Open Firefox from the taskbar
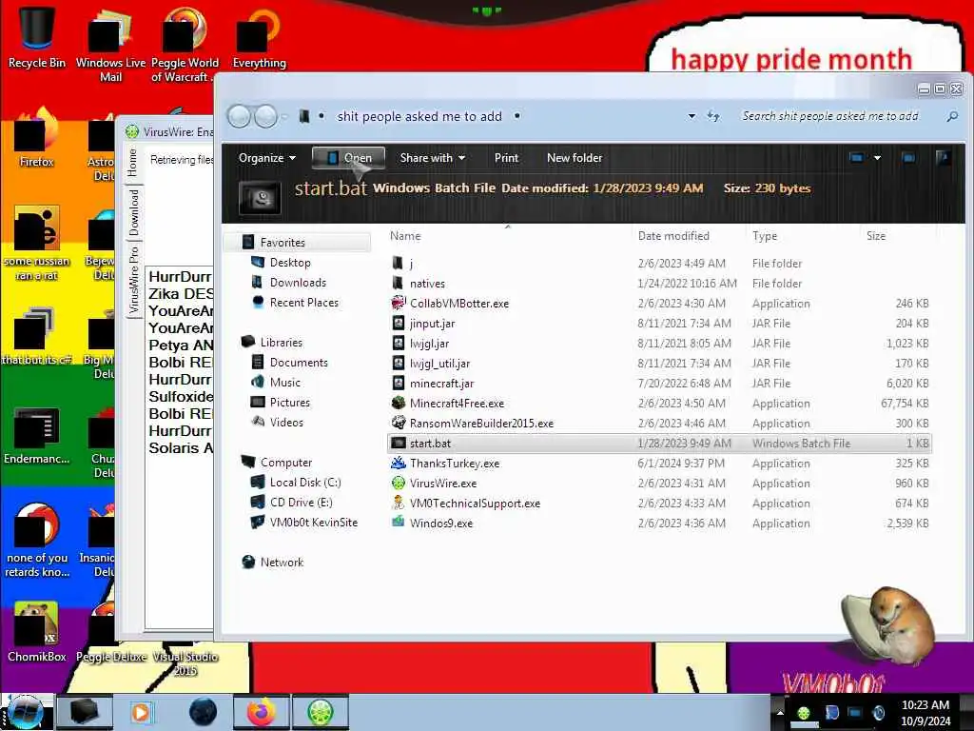Screen dimensions: 974x731 tap(262, 712)
